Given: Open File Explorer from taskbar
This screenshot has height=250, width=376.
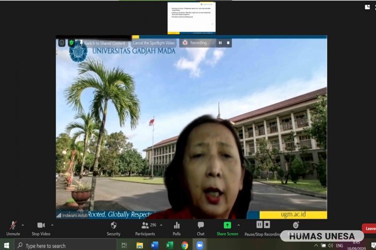Looking at the screenshot, I should pos(140,245).
